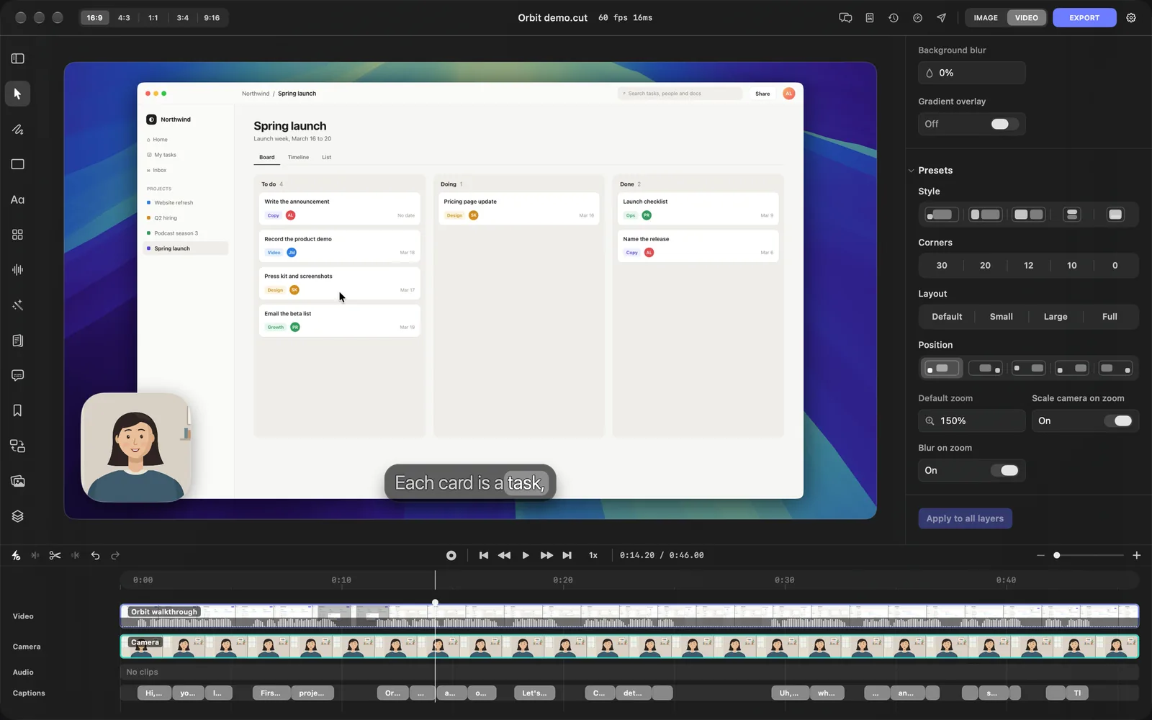Open the four-squares grid tool
Screen dimensions: 1152x720
18,235
